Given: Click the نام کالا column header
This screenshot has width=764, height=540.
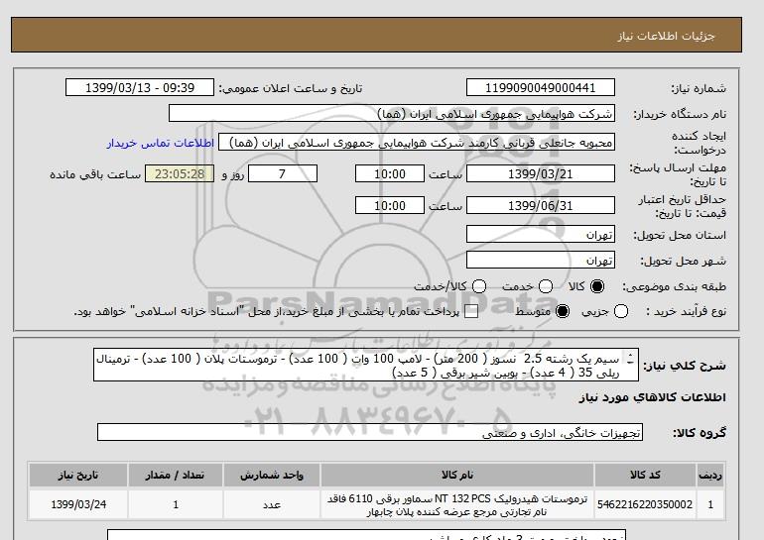Looking at the screenshot, I should point(457,475).
